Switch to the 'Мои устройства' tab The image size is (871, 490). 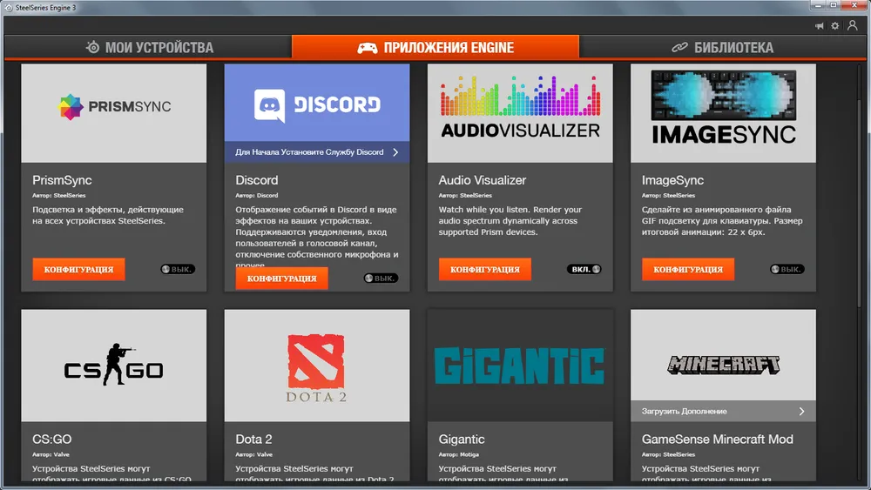[150, 48]
